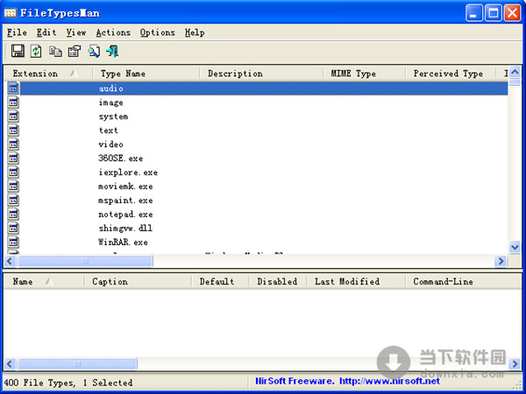Click the file type icon beside notepad.exe
Screen dimensions: 526x394
coord(13,215)
